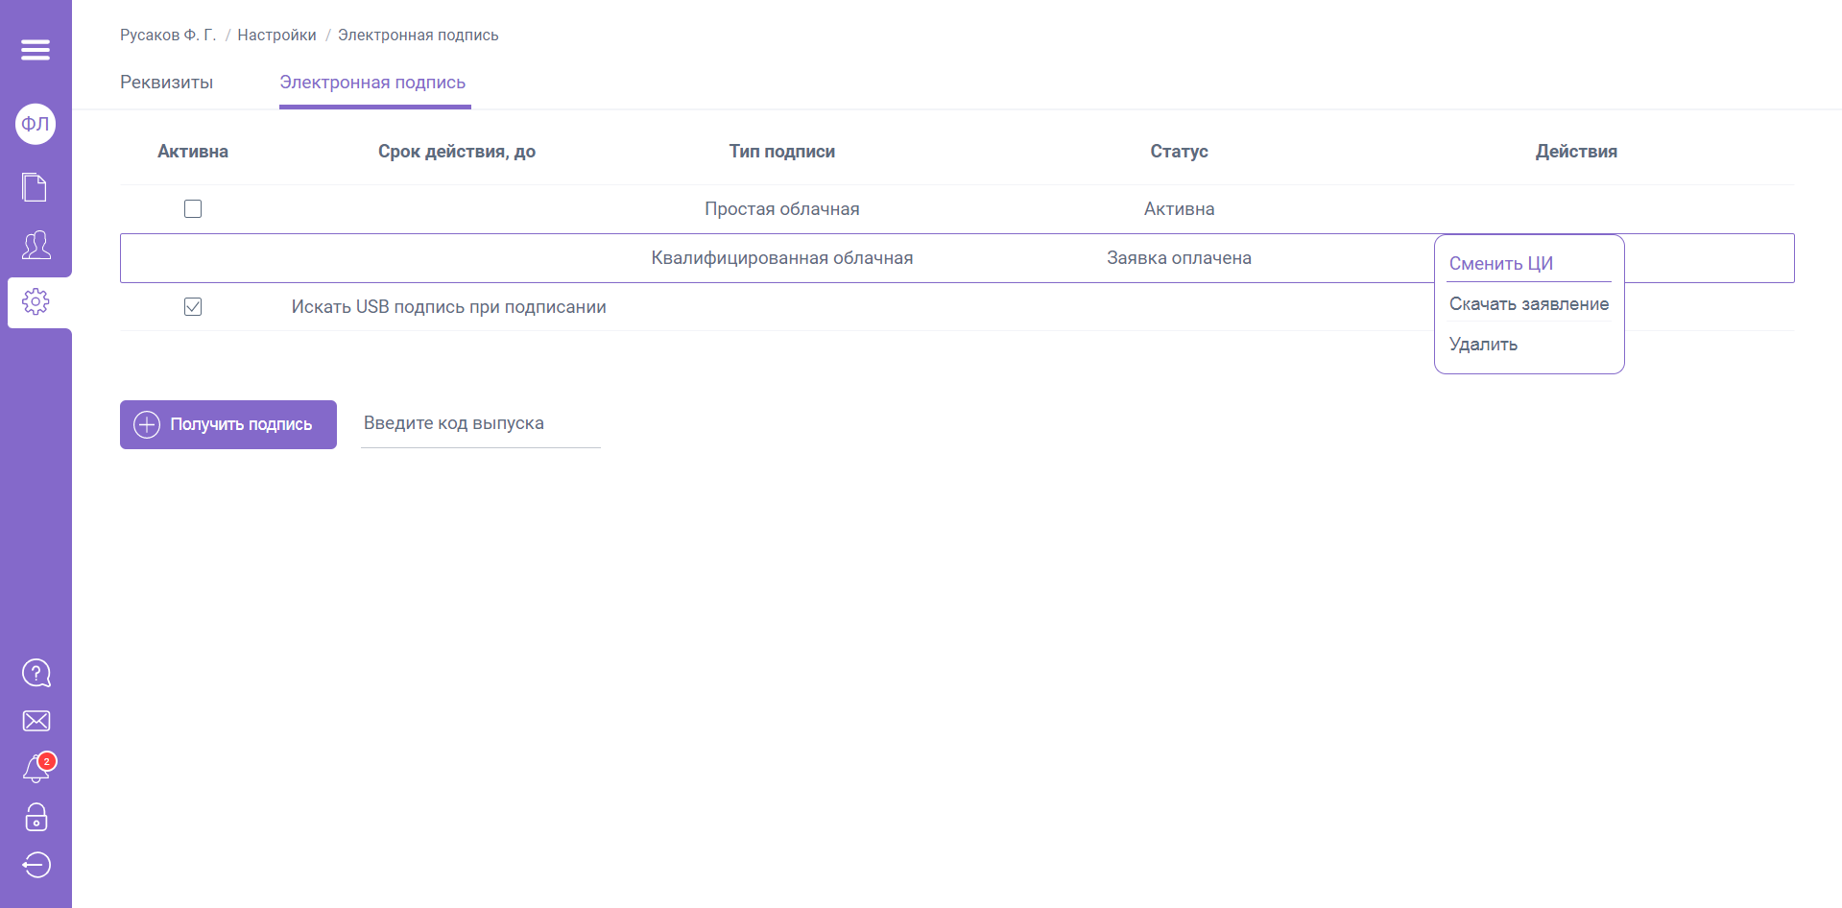Image resolution: width=1842 pixels, height=908 pixels.
Task: Click the lock icon in the sidebar
Action: pos(36,818)
